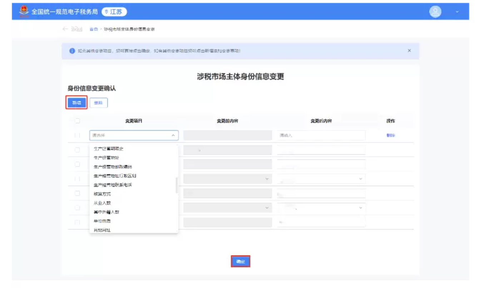480x288 pixels.
Task: Click the blue info icon in notice banner
Action: pyautogui.click(x=72, y=51)
